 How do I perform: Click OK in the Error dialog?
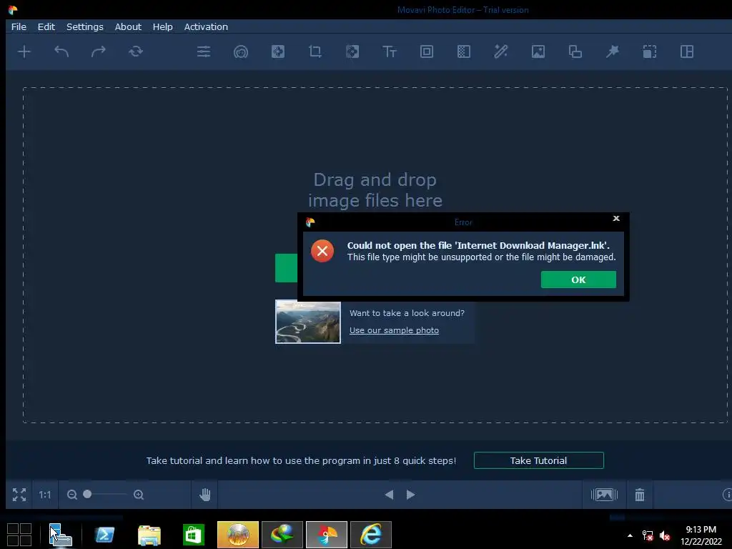coord(578,280)
